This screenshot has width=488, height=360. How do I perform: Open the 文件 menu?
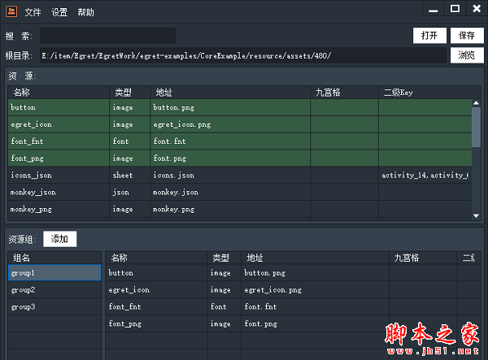33,12
